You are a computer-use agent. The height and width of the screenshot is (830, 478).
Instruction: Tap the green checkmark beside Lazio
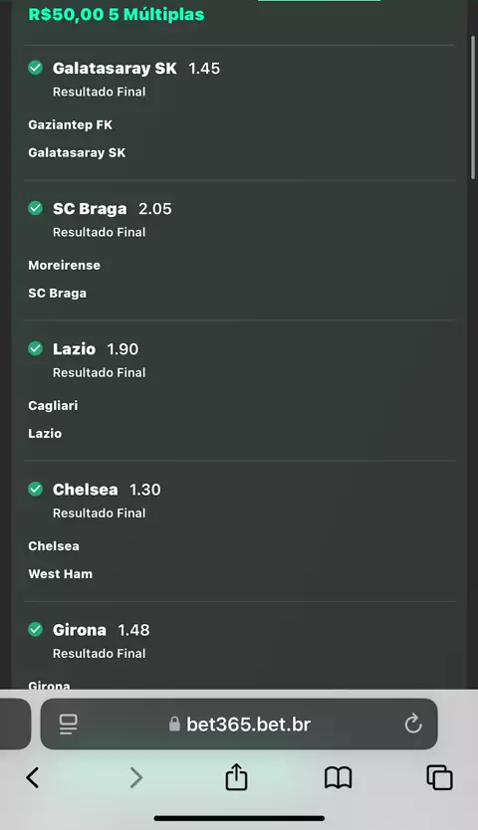click(x=36, y=348)
